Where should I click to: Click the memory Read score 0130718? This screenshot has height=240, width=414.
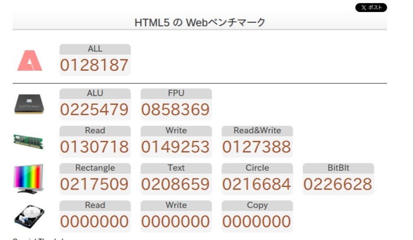click(x=94, y=147)
